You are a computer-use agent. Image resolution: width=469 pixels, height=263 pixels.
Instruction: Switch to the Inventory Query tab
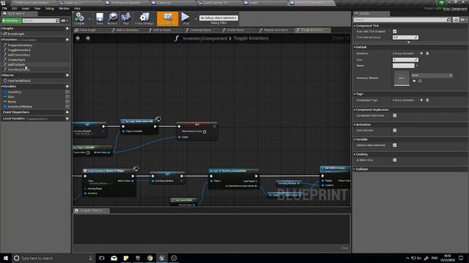tap(200, 30)
